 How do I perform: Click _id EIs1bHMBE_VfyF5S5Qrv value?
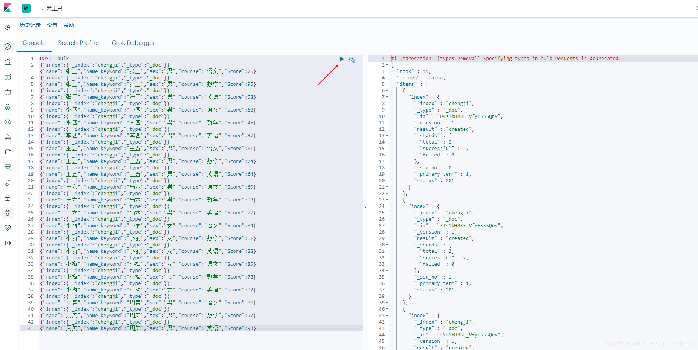(x=470, y=226)
